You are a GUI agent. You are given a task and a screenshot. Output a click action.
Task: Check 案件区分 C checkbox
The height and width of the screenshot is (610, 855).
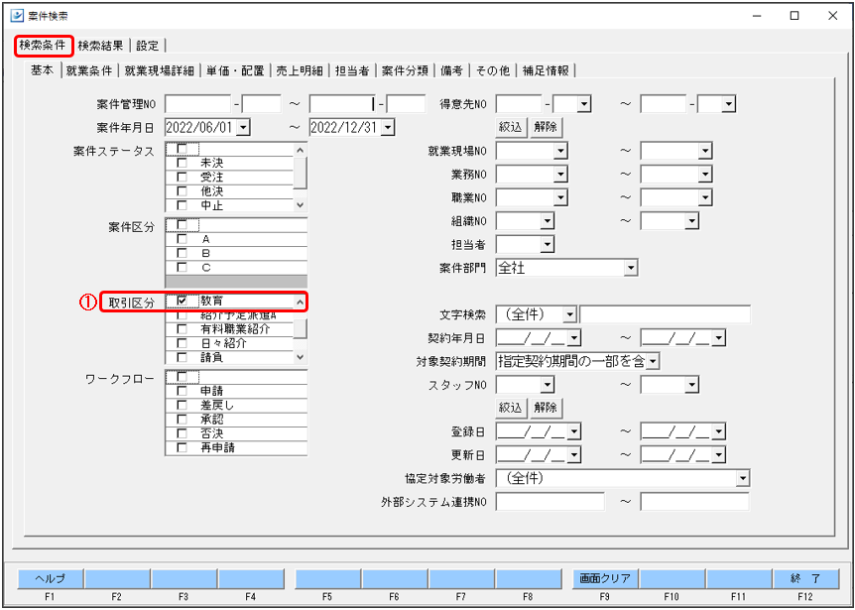point(183,268)
